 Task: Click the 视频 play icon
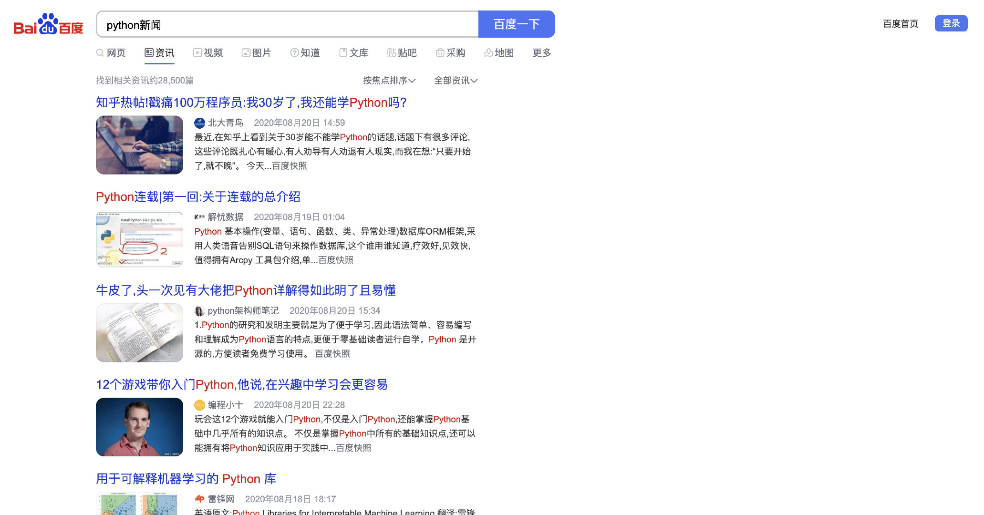197,53
